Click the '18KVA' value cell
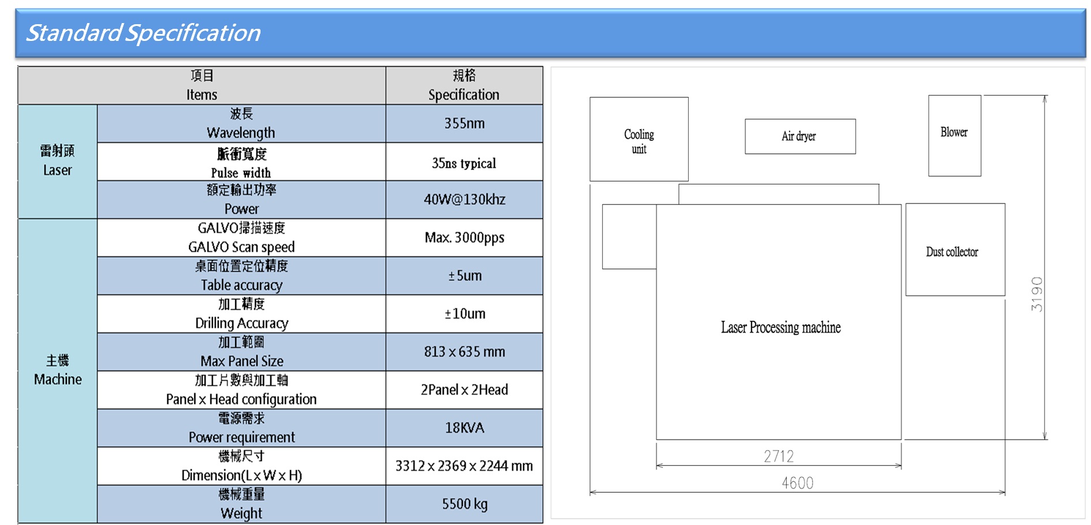The width and height of the screenshot is (1091, 525). (465, 428)
